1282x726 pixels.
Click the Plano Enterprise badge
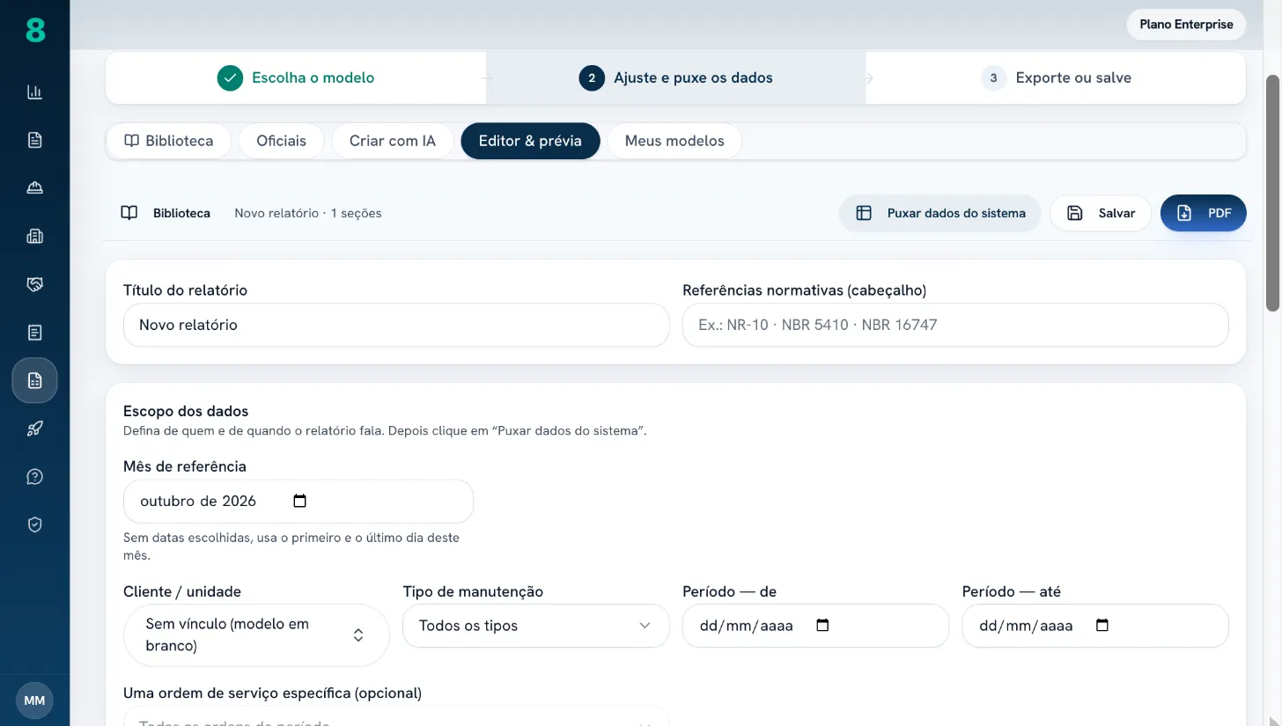(x=1186, y=25)
